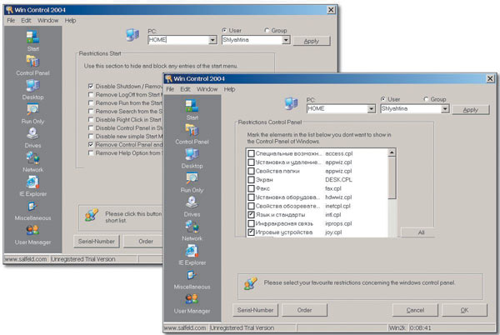
Task: Click the user hint icon in front window info box
Action: [250, 283]
